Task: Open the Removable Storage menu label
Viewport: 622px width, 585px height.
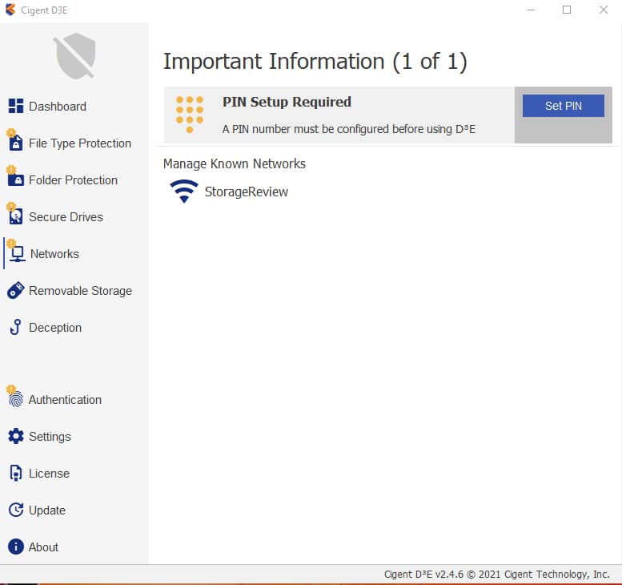Action: [x=81, y=291]
